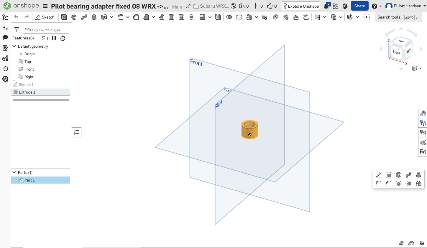The height and width of the screenshot is (248, 427).
Task: Open the notifications bell
Action: (326, 6)
